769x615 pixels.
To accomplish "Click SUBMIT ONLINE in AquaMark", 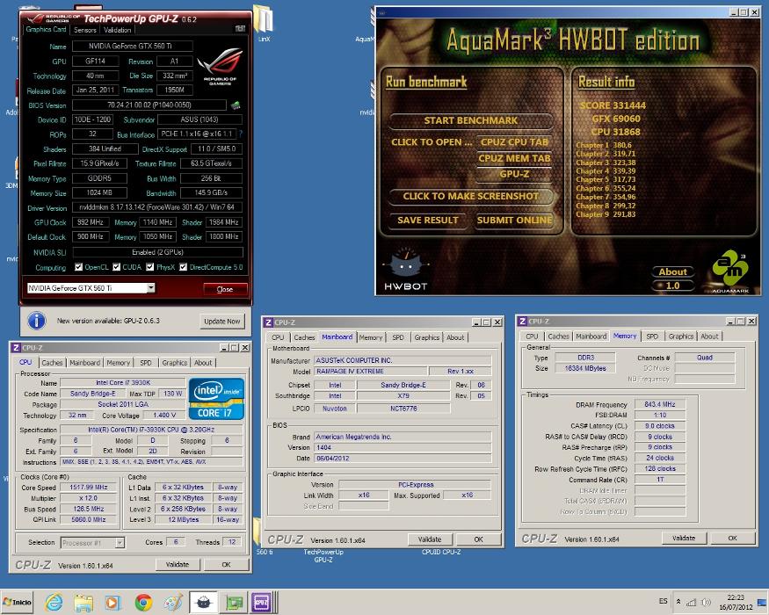I will pos(514,221).
